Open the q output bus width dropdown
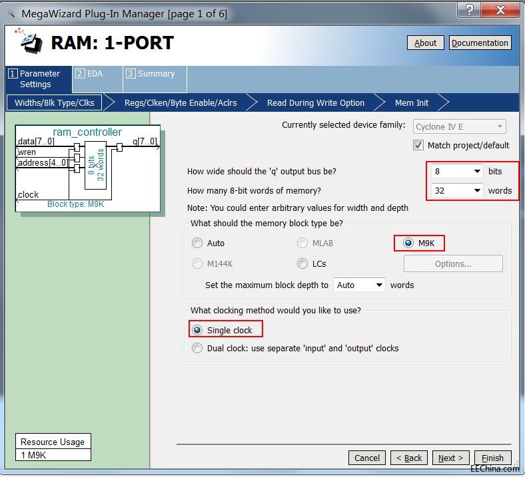 (457, 172)
